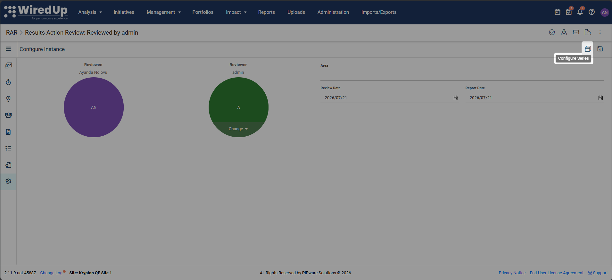Open Imports/Exports
Viewport: 612px width, 280px height.
(x=379, y=12)
